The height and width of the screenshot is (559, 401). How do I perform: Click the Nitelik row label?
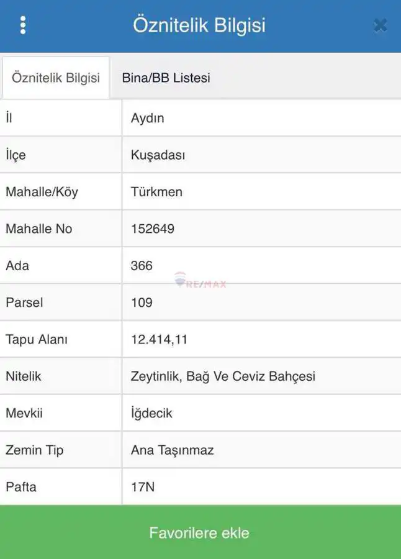click(24, 376)
